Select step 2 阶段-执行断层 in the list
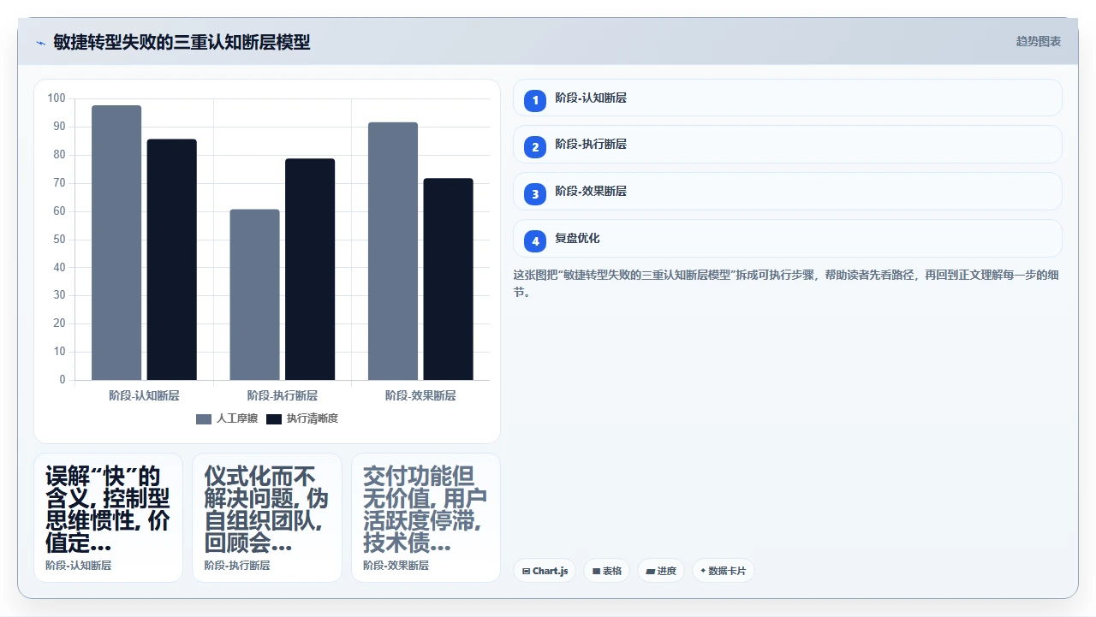This screenshot has width=1096, height=617. pyautogui.click(x=787, y=145)
